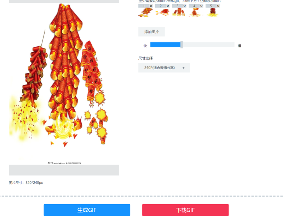Choose thumbnail number 4
The height and width of the screenshot is (217, 283).
(196, 12)
